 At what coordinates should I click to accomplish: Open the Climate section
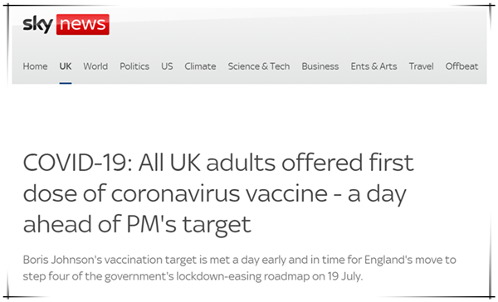[x=200, y=66]
